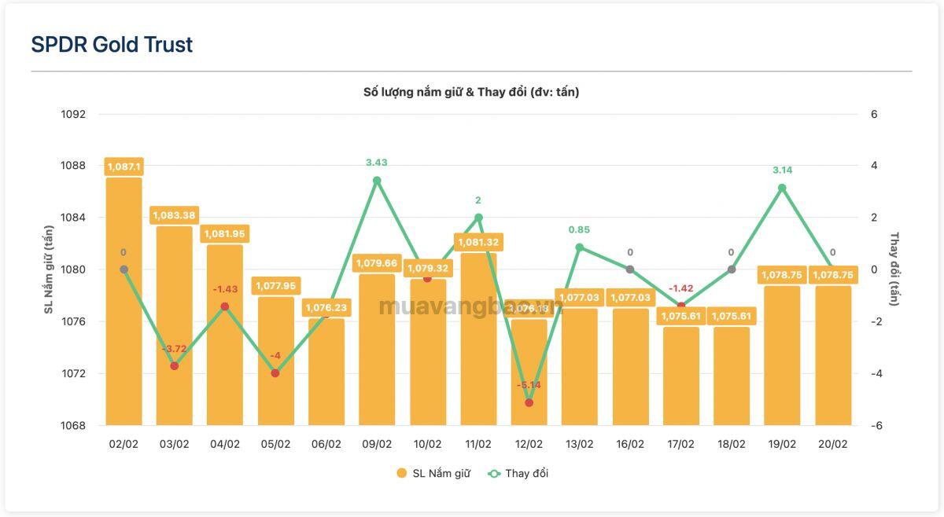Select the red -4 change point on 05/02

(275, 373)
